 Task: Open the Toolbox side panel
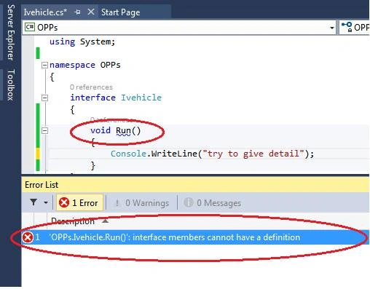[11, 85]
